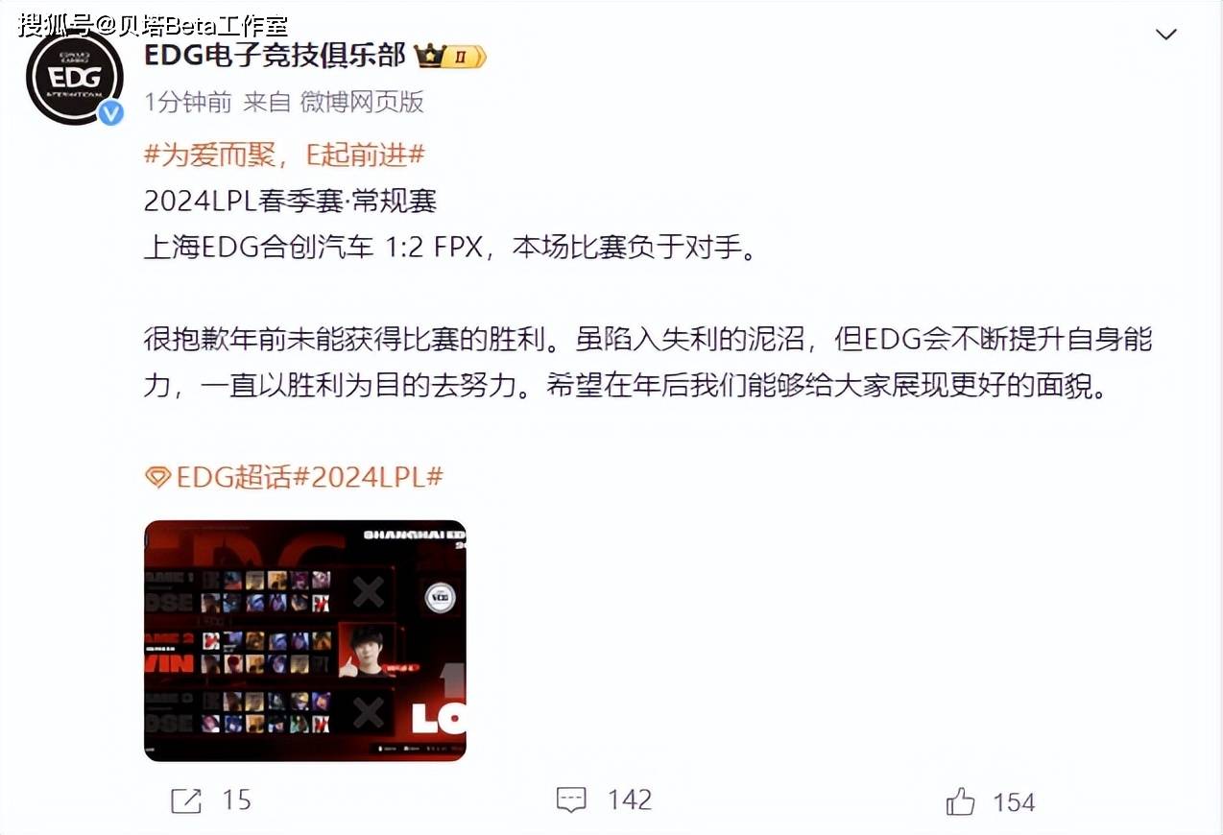Expand post options chevron at top right
Viewport: 1223px width, 835px height.
[x=1165, y=36]
